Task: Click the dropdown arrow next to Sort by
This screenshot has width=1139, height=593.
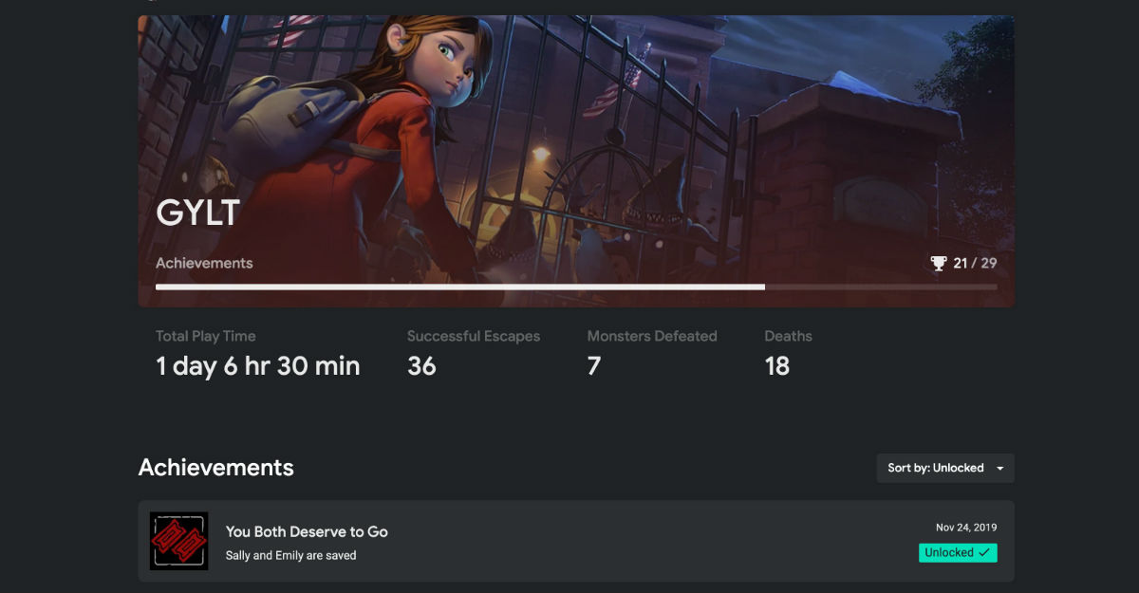Action: click(x=1000, y=469)
